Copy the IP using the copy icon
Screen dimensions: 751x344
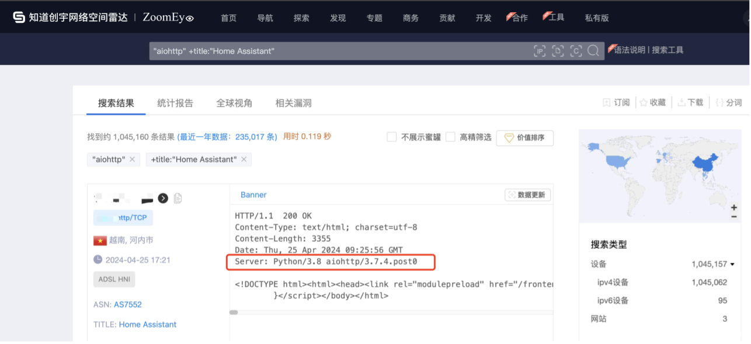pos(178,199)
